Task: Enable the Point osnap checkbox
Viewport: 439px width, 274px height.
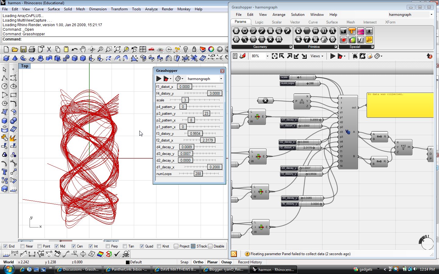Action: click(39, 246)
